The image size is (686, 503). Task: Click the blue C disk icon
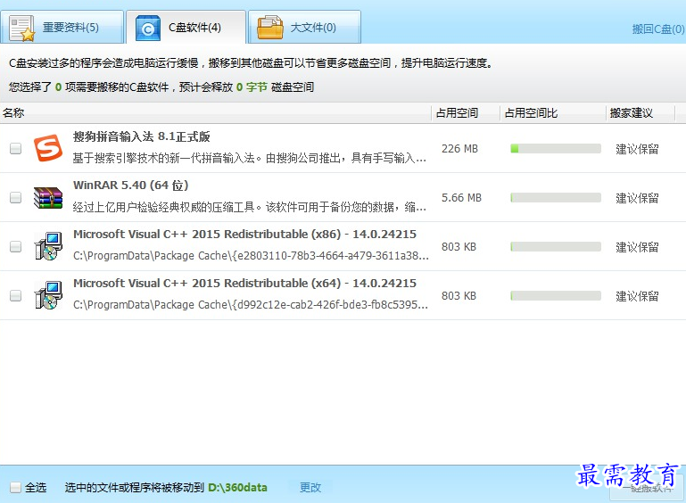[x=148, y=28]
